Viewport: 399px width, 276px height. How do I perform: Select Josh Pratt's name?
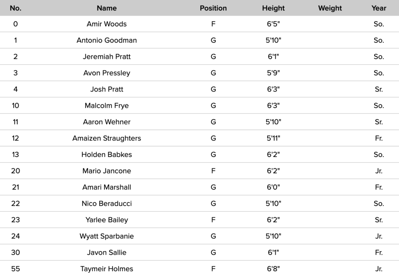coord(106,89)
